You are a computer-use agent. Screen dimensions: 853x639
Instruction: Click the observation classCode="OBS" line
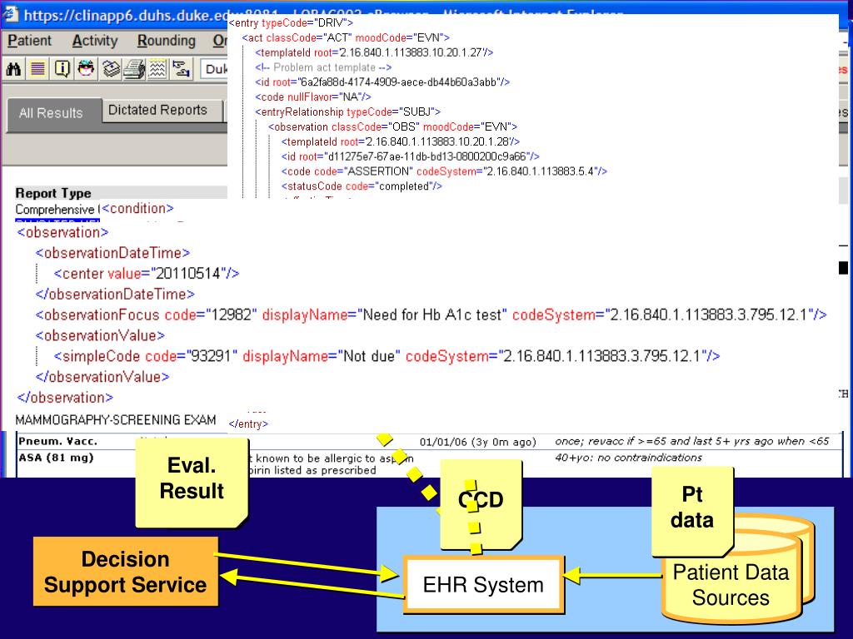tap(392, 126)
